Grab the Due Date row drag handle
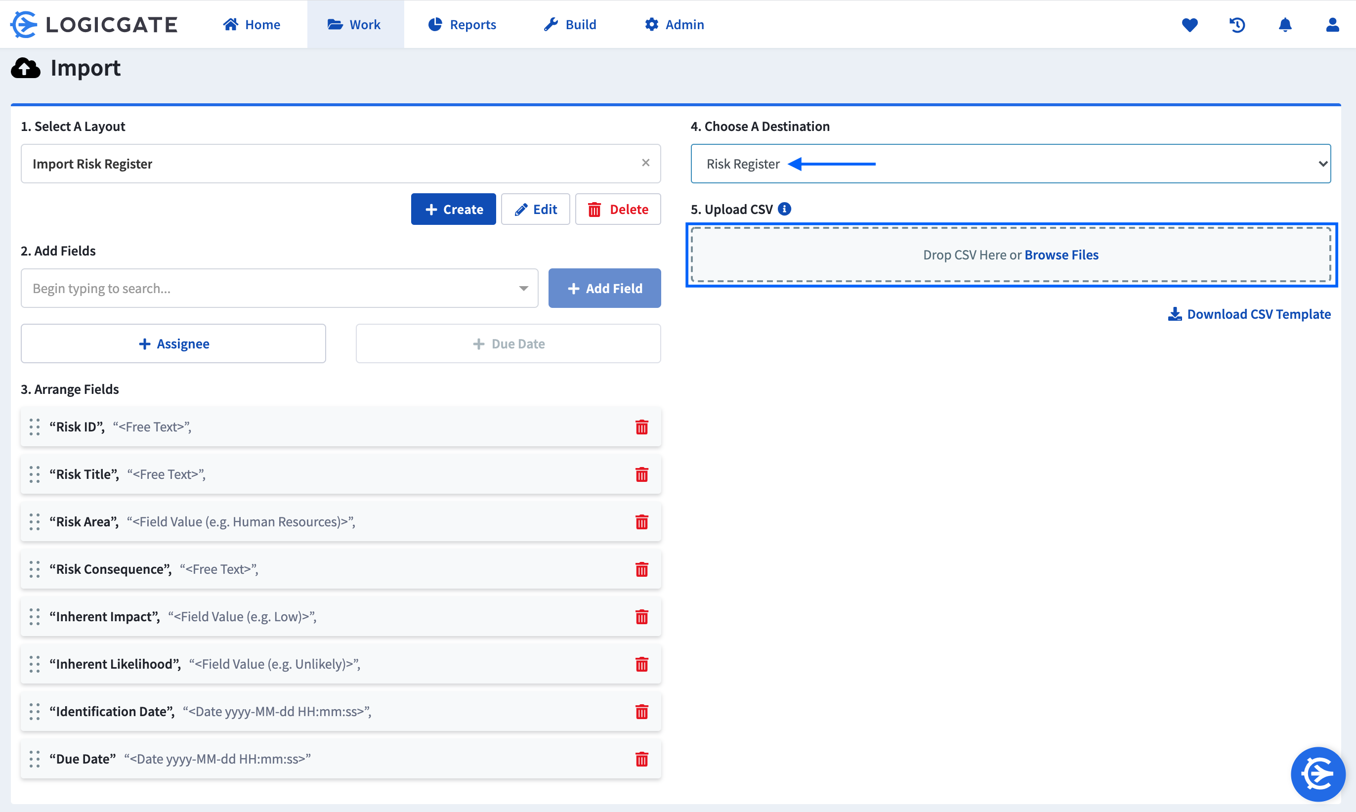The width and height of the screenshot is (1356, 812). [x=35, y=760]
